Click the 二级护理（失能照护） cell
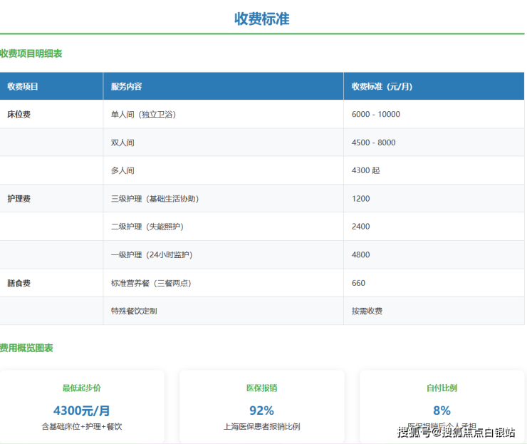Viewport: 527px width, 444px height. (147, 227)
